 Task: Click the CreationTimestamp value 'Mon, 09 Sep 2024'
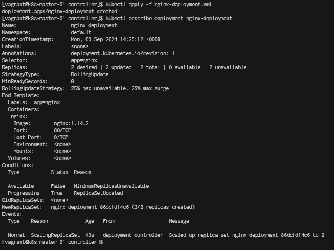[x=94, y=39]
